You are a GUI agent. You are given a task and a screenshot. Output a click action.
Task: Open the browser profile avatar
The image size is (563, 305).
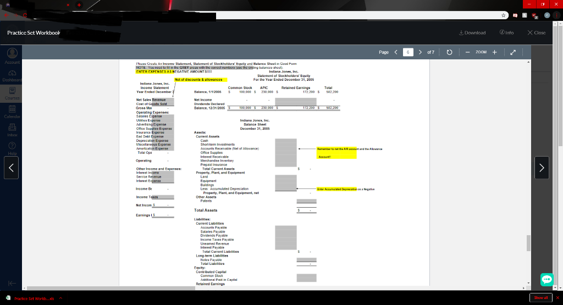(547, 15)
